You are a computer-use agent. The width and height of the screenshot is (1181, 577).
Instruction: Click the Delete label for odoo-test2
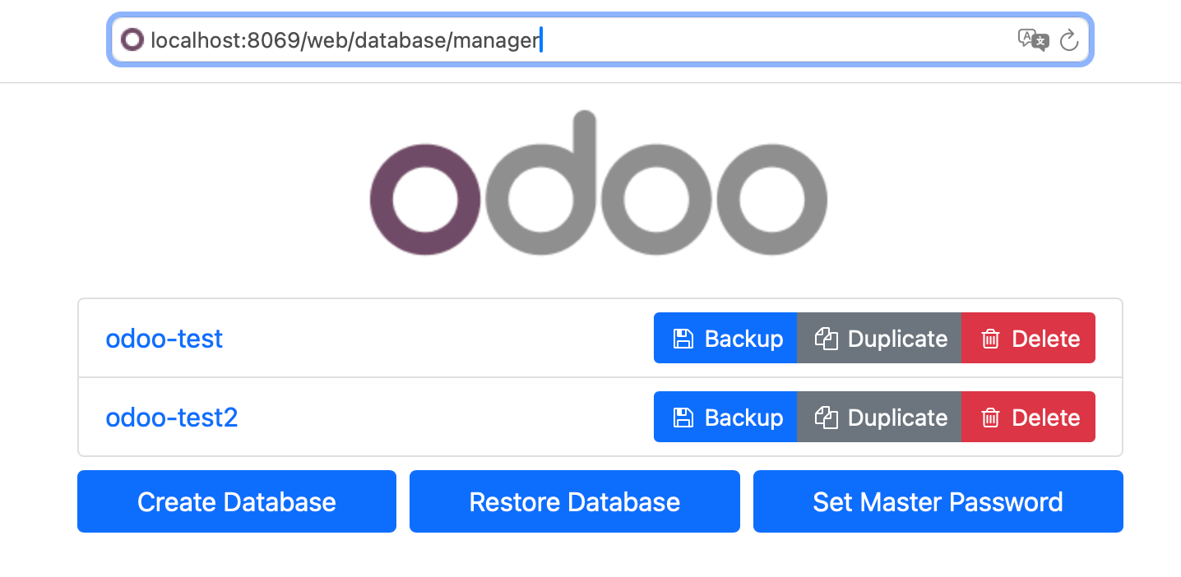coord(1045,418)
